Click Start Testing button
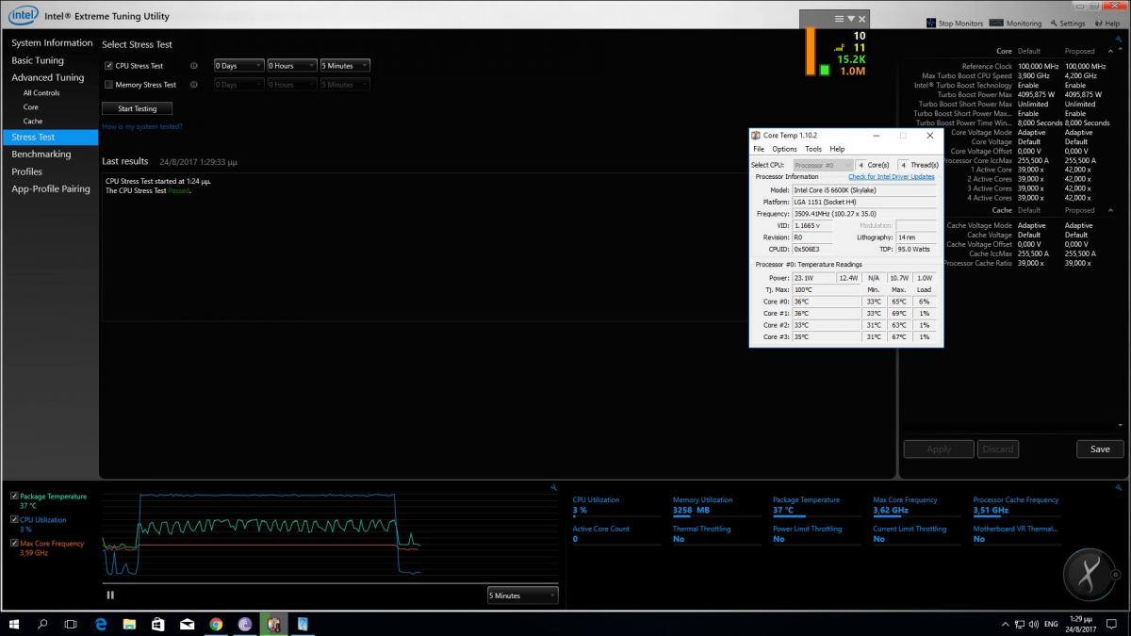 [x=138, y=108]
